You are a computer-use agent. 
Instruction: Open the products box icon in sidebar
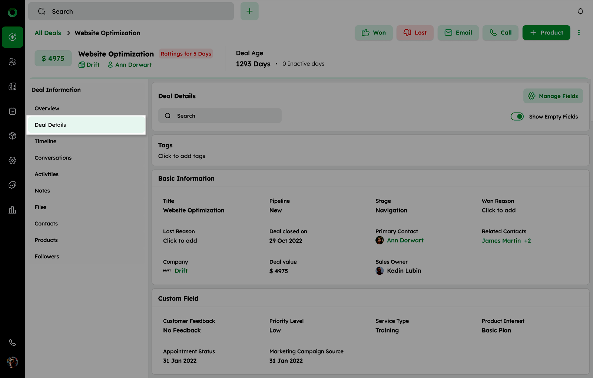click(12, 136)
